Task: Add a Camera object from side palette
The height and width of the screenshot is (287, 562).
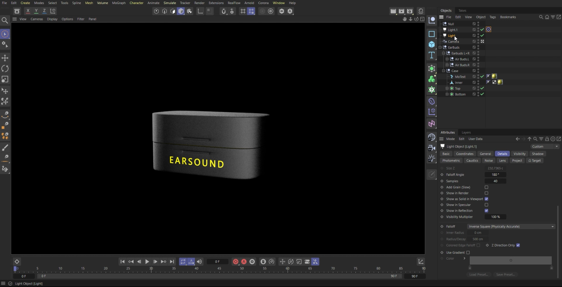Action: [432, 148]
